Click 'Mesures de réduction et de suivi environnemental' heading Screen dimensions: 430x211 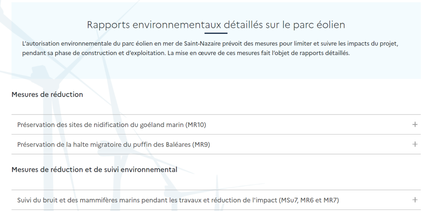94,170
